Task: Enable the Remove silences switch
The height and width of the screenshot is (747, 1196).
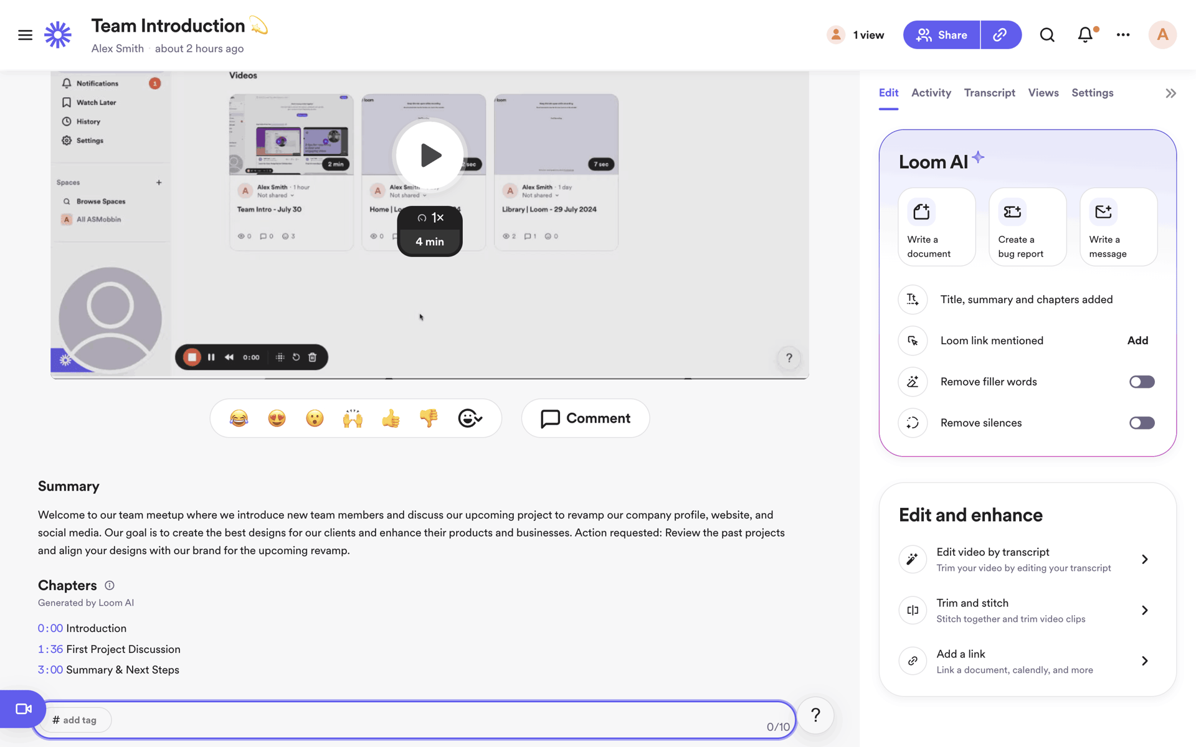Action: point(1142,423)
